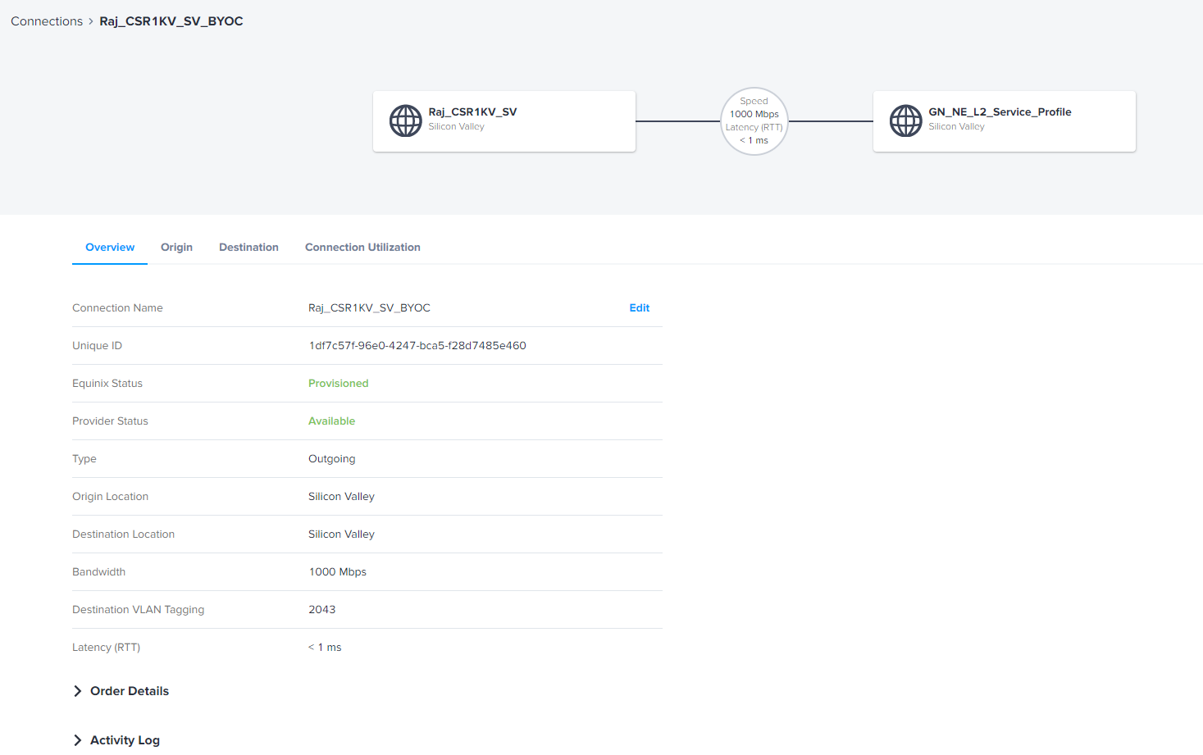Select the GN_NE_L2_Service_Profile destination card

click(1005, 121)
